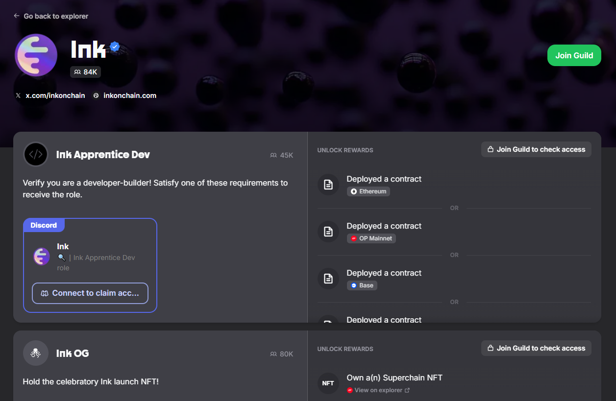Click the Ink Apprentice Dev role title
Screen dimensions: 616x401
tap(103, 155)
